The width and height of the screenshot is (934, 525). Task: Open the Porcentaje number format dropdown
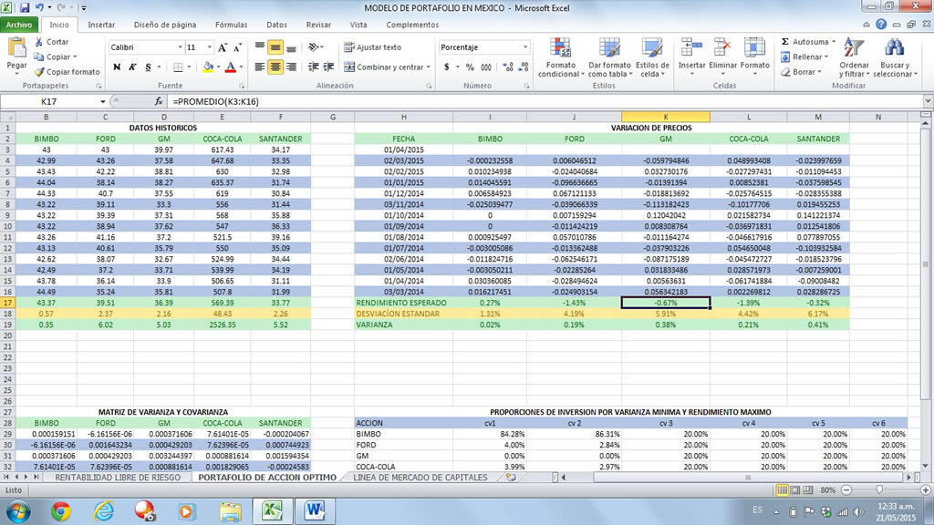524,47
